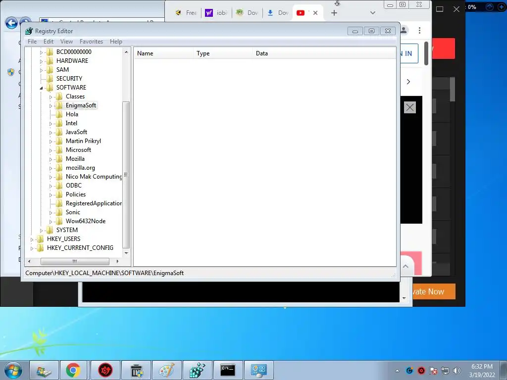The image size is (507, 380).
Task: Select the EnigmaSoft key label
Action: pos(81,105)
